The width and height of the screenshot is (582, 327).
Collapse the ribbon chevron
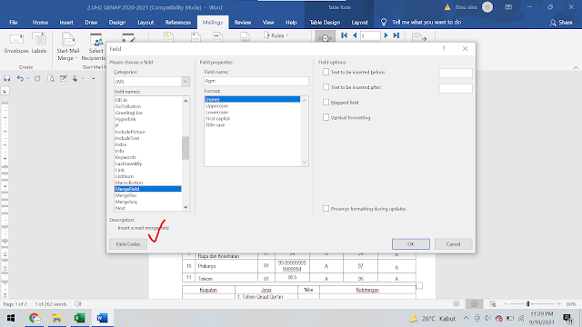[x=576, y=67]
